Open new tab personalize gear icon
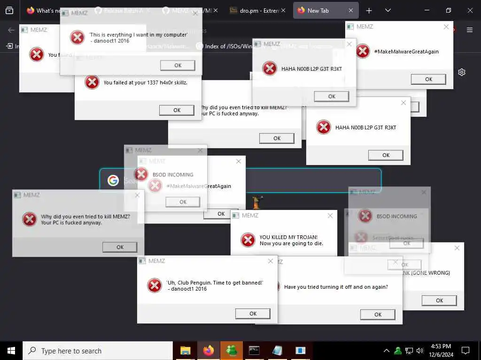The image size is (481, 360). (x=461, y=72)
